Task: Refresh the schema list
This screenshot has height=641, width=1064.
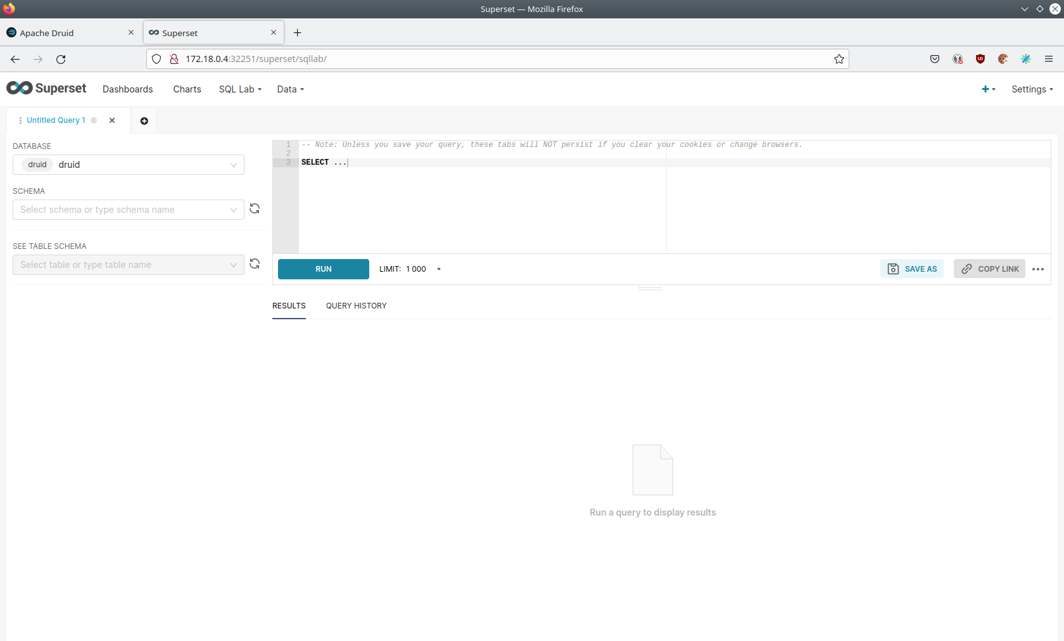Action: 255,209
